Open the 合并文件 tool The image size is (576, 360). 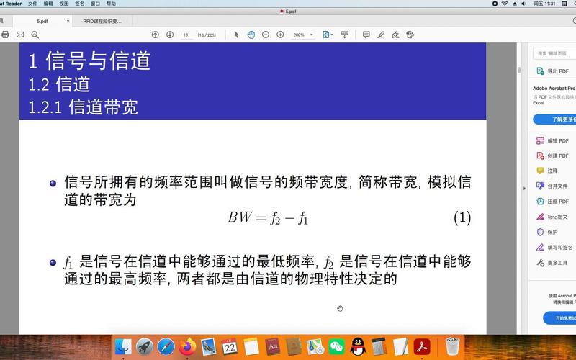point(552,186)
